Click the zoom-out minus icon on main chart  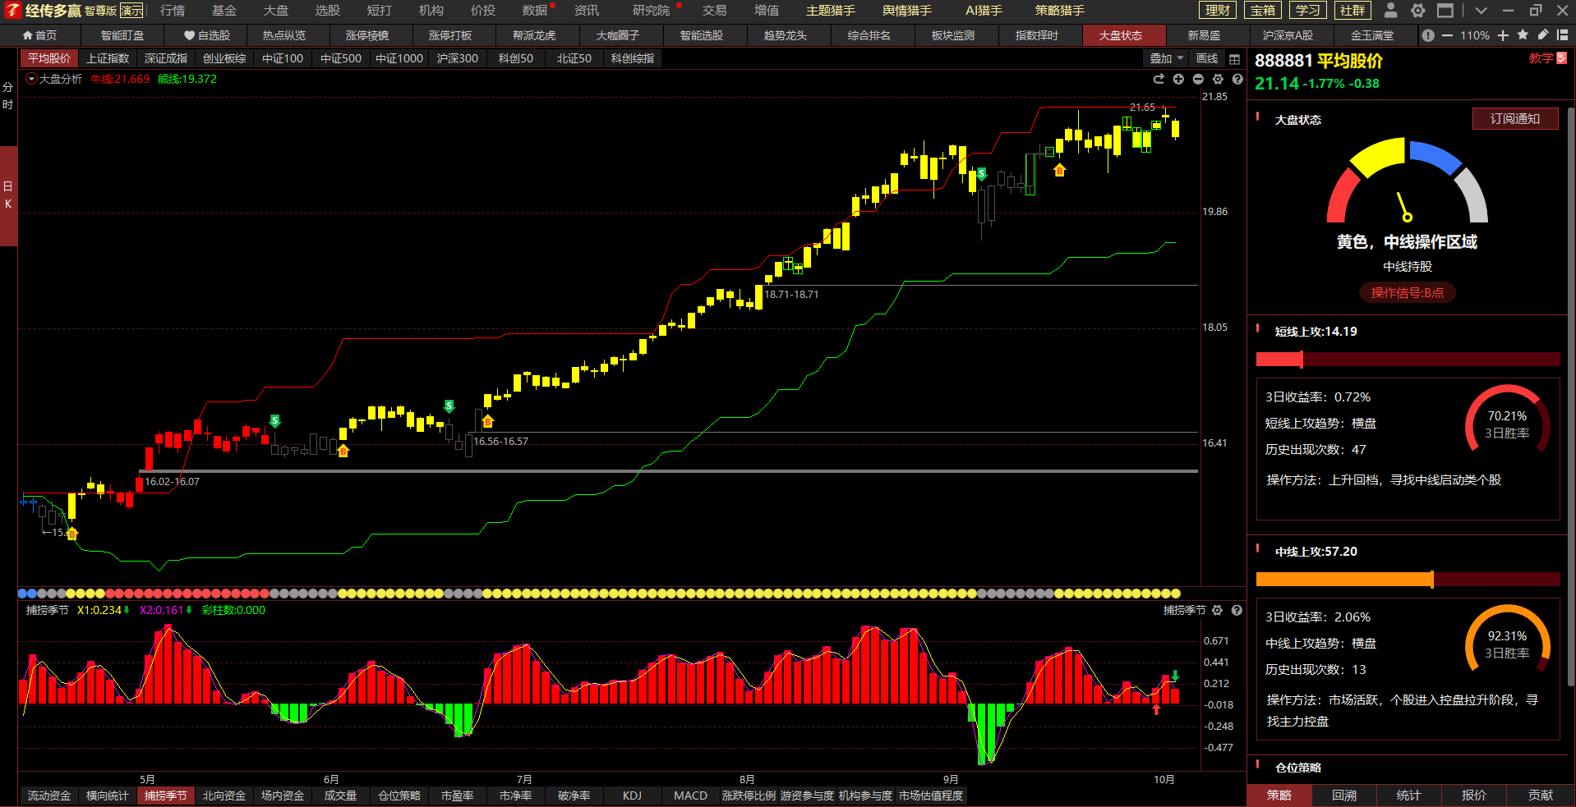click(1198, 79)
